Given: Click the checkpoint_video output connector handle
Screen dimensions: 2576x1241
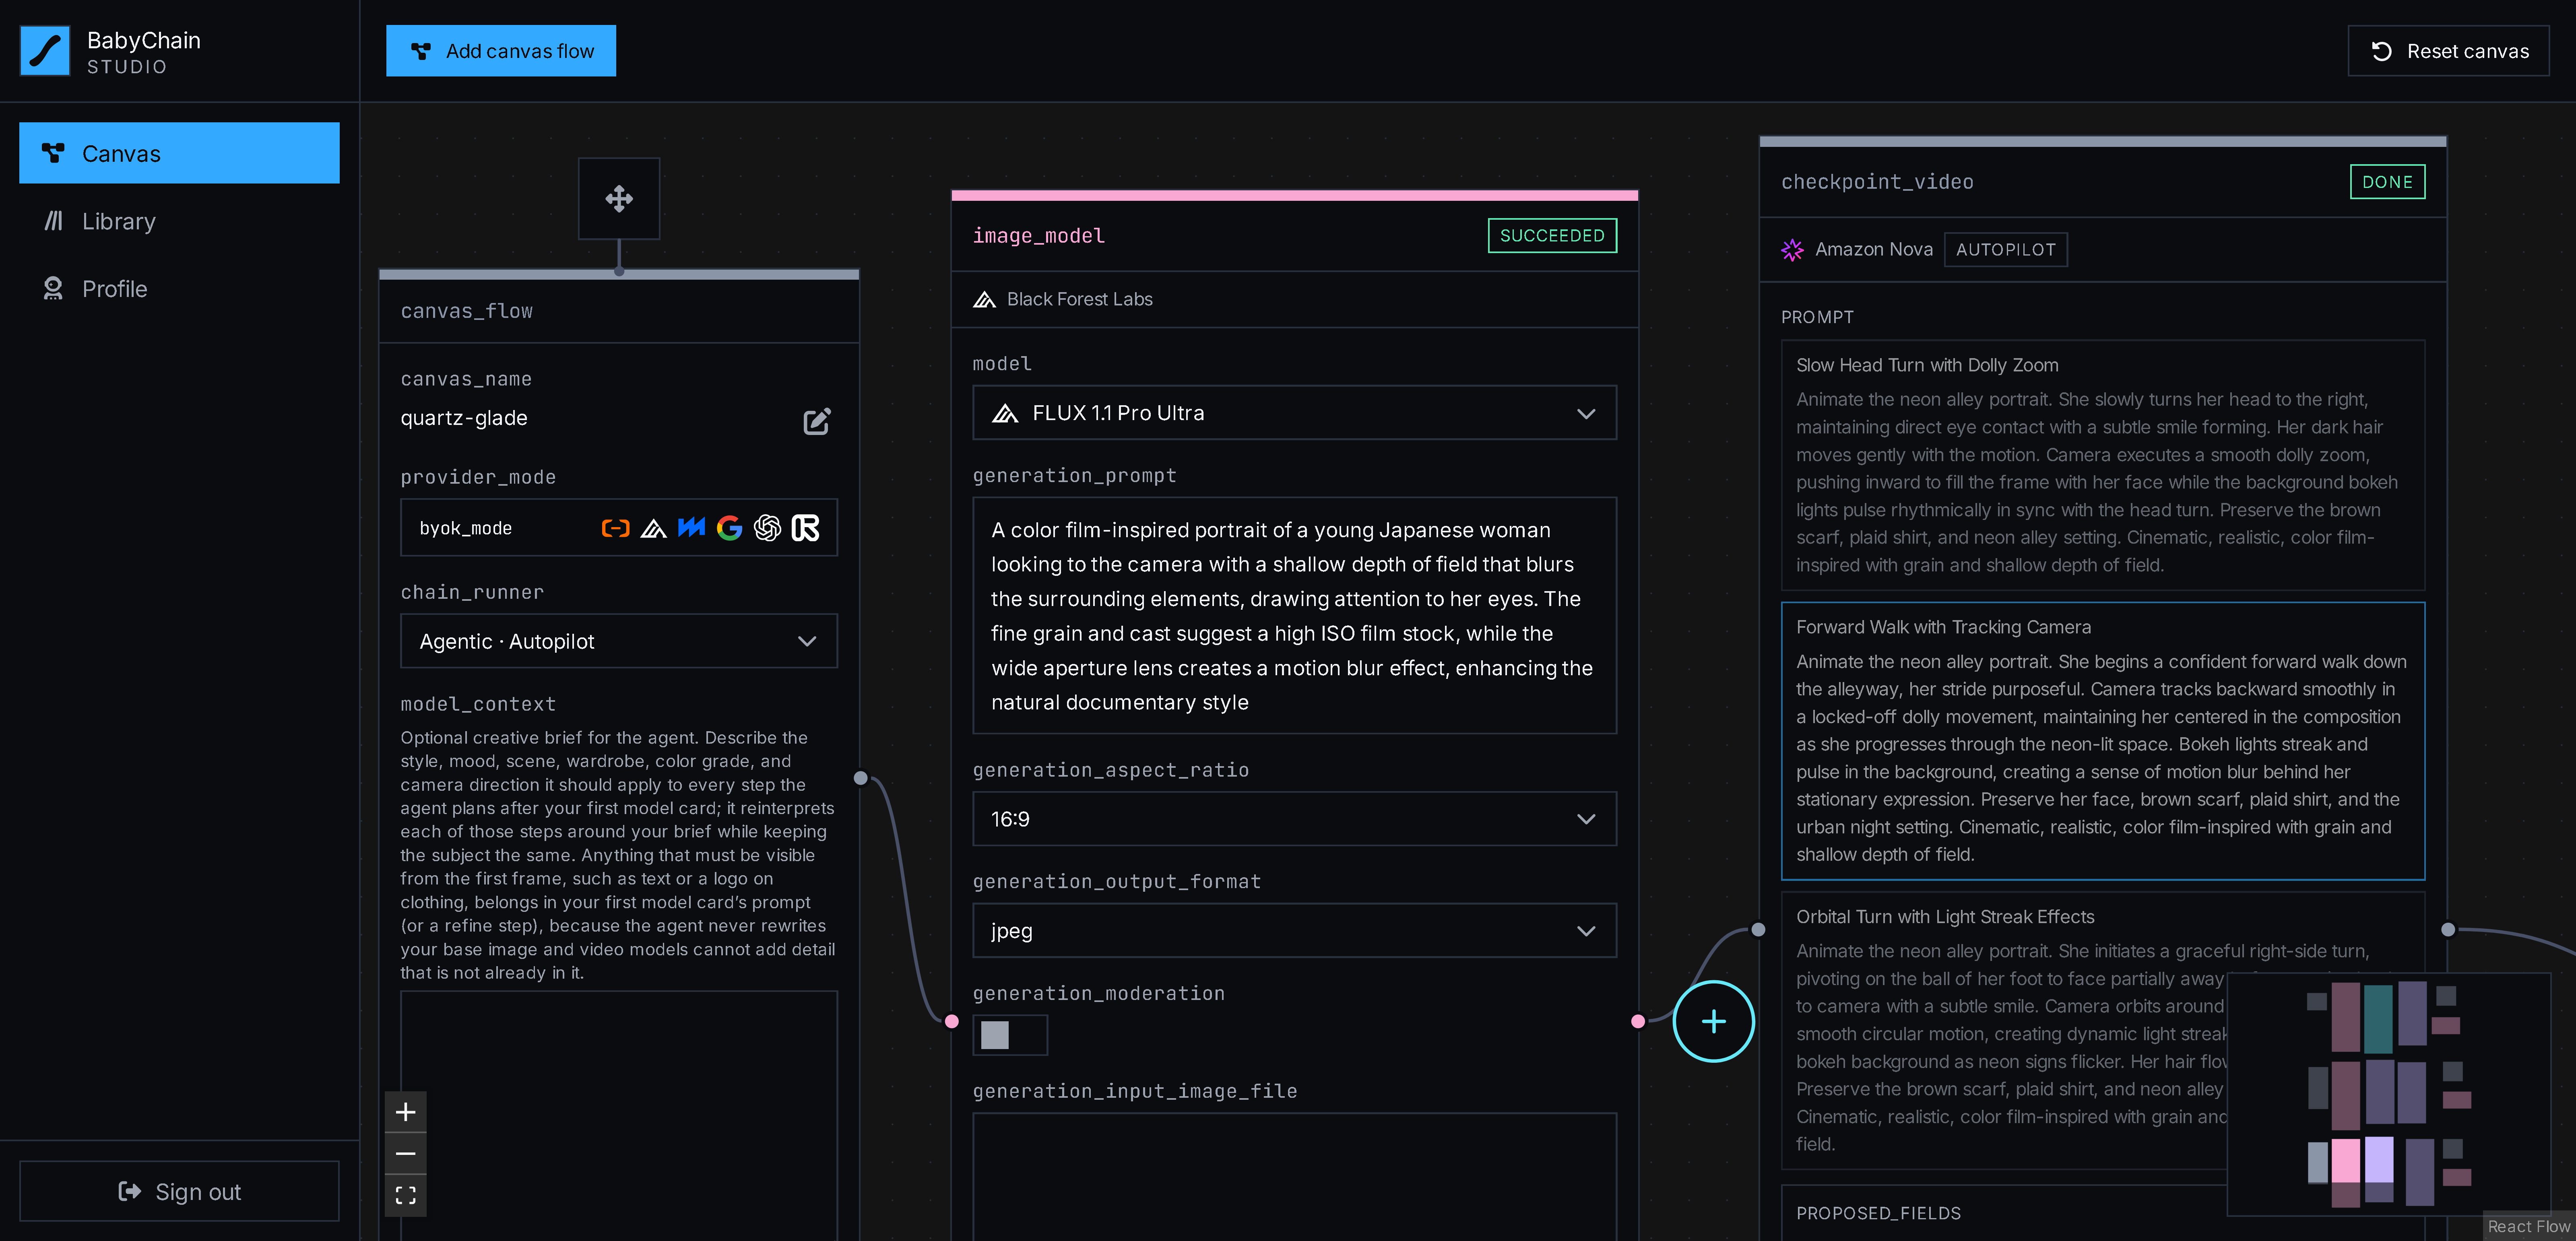Looking at the screenshot, I should point(2448,930).
